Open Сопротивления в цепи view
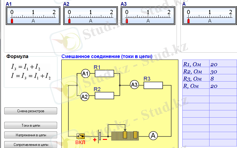The width and height of the screenshot is (237, 148). (31, 144)
